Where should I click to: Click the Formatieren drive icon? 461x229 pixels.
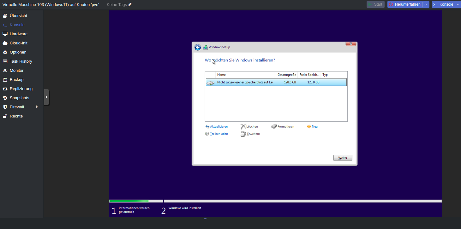click(274, 127)
